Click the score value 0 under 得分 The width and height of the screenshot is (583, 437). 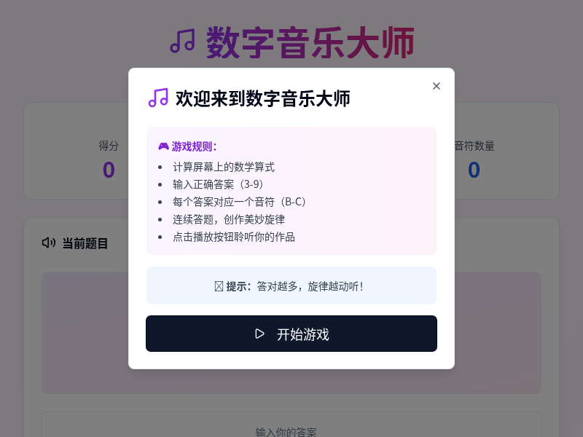point(108,170)
